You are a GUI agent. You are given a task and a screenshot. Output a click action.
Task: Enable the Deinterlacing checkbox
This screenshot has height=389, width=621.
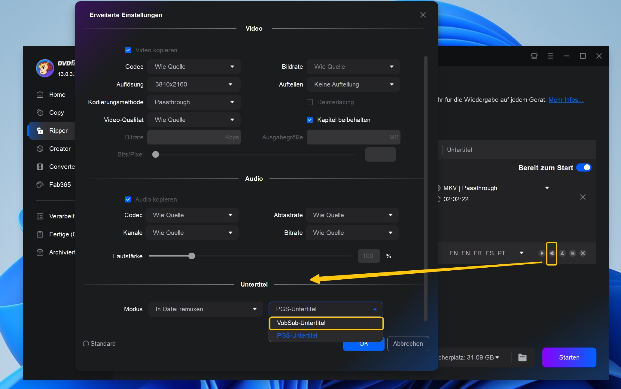(x=310, y=102)
